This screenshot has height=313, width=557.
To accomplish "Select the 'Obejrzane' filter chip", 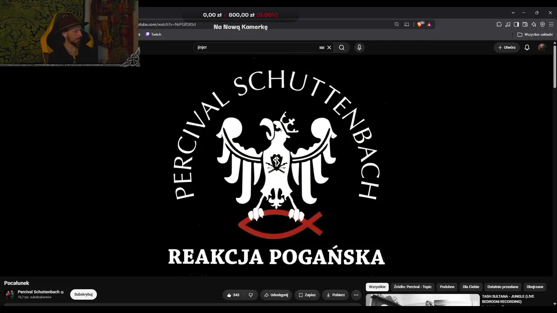I will pos(535,287).
